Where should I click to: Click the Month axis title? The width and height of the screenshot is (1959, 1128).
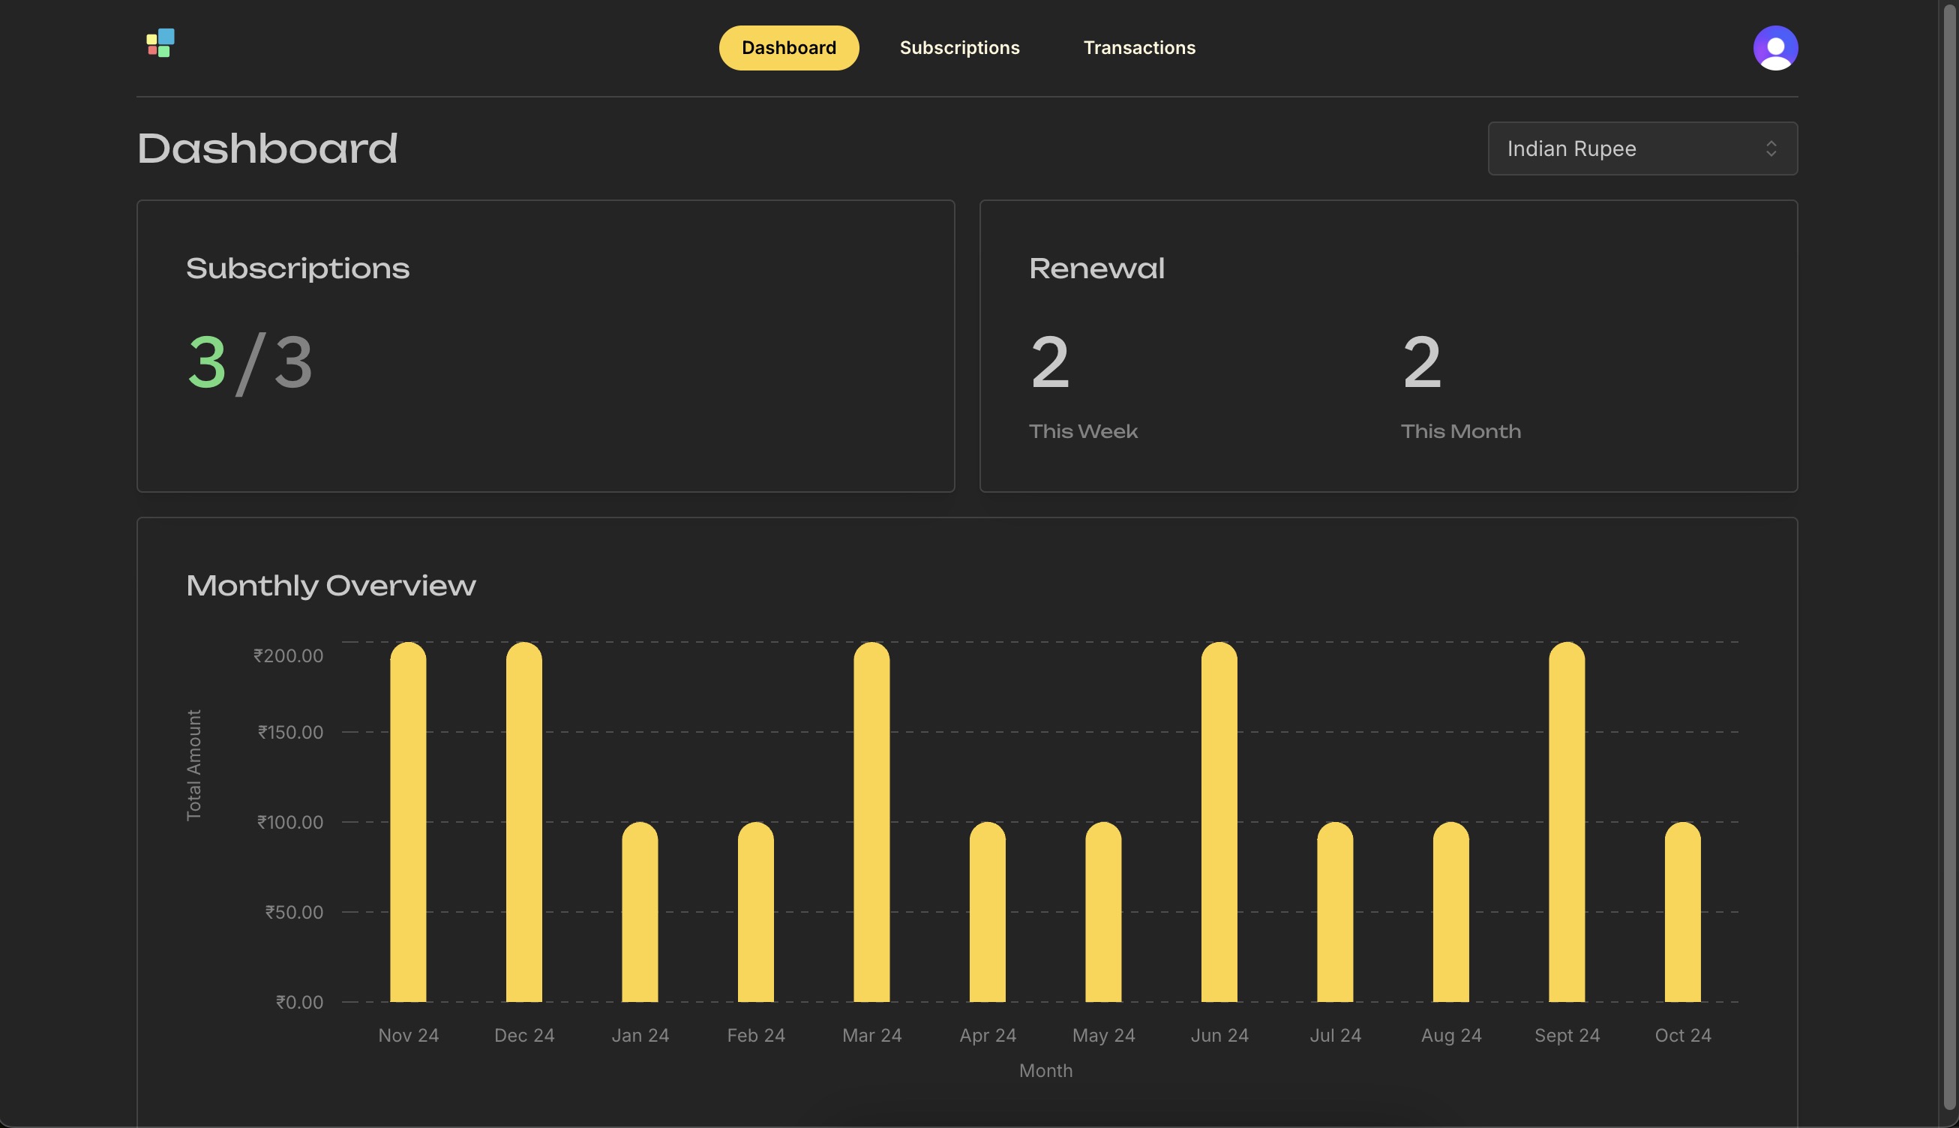(x=1045, y=1071)
